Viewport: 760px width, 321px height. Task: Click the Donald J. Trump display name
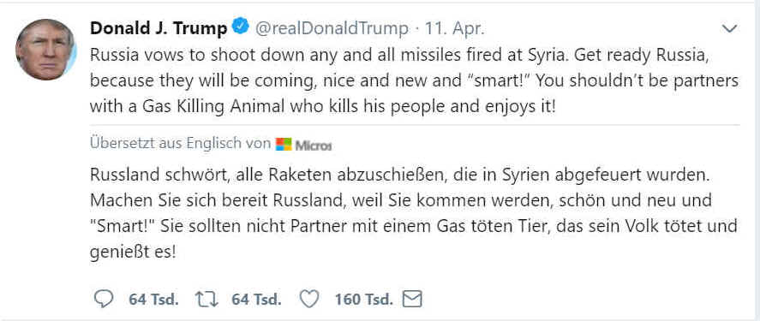(159, 29)
